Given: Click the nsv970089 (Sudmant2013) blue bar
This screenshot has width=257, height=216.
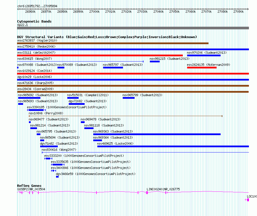Looking at the screenshot, I should 61,68.
